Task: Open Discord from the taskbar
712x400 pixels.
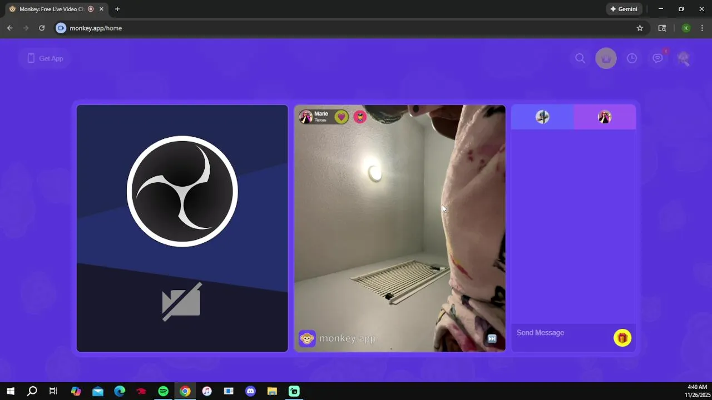Action: (x=250, y=391)
